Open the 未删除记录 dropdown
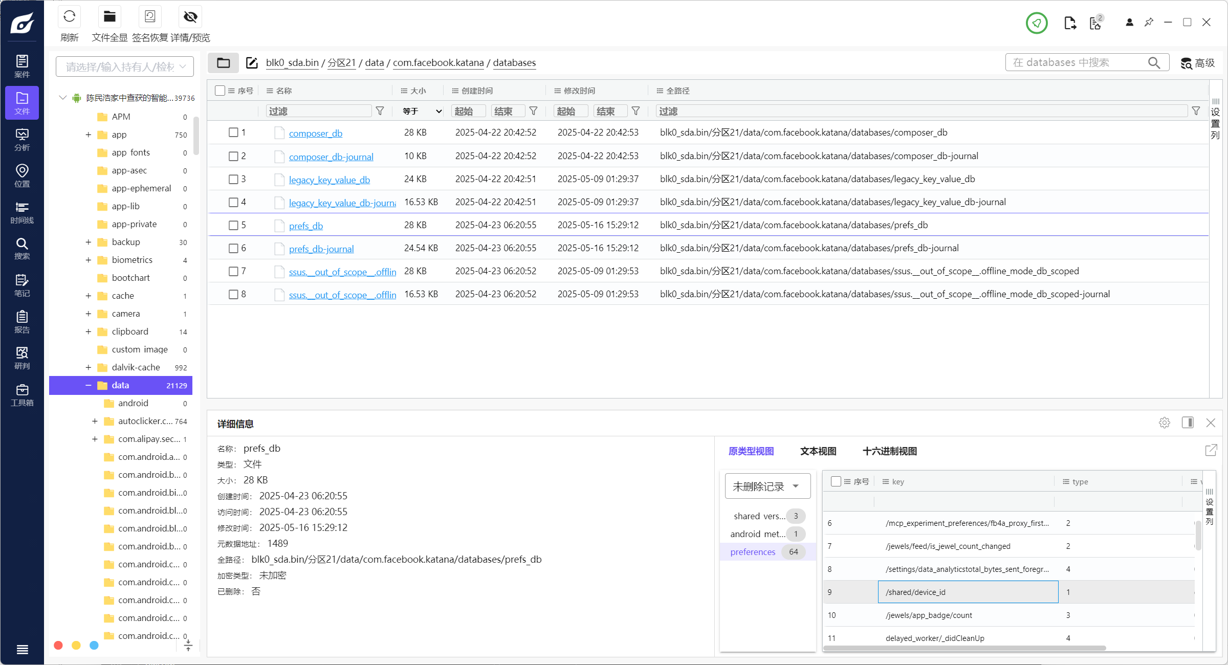This screenshot has width=1228, height=665. [767, 486]
